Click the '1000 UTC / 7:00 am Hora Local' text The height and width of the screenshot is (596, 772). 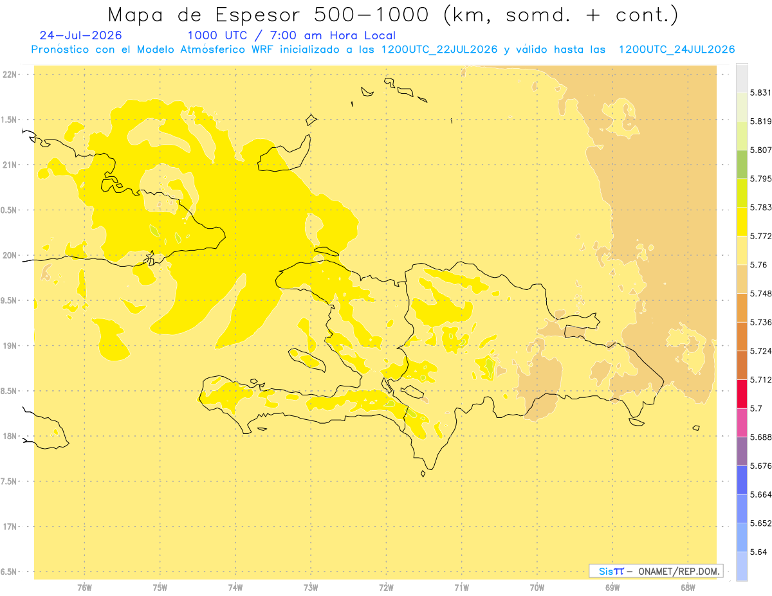[291, 35]
